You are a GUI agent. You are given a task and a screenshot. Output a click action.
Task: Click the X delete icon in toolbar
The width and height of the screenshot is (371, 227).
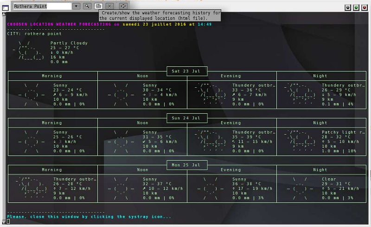110,6
